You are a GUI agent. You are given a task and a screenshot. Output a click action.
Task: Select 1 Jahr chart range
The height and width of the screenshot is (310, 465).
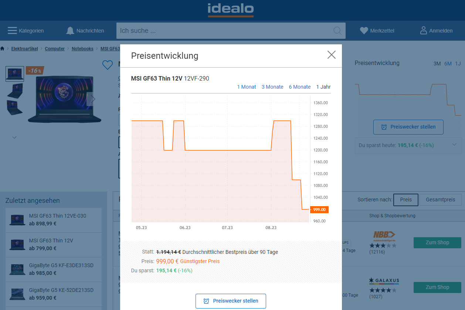pos(323,87)
